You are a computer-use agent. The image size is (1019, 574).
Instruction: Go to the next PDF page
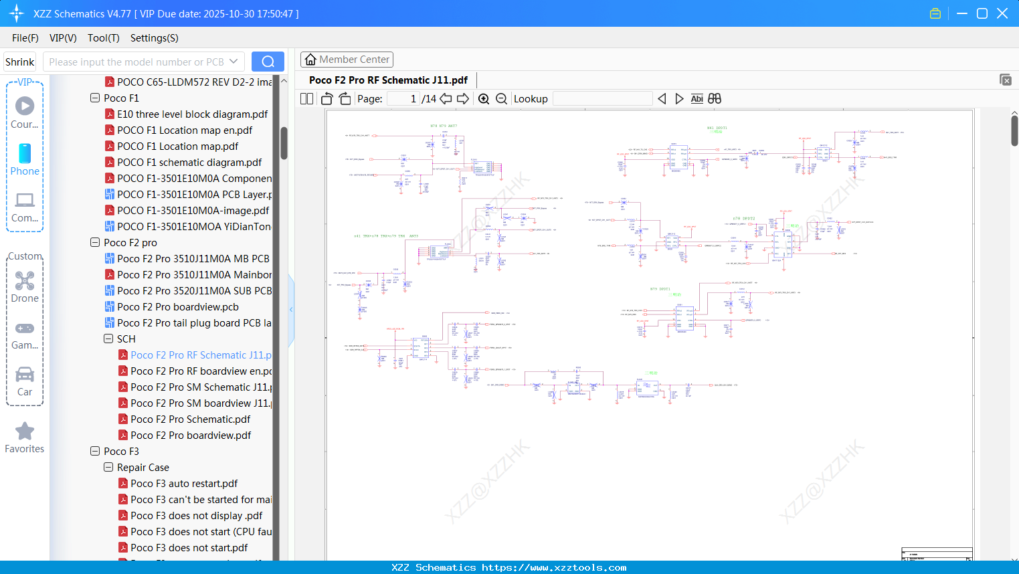click(x=463, y=99)
